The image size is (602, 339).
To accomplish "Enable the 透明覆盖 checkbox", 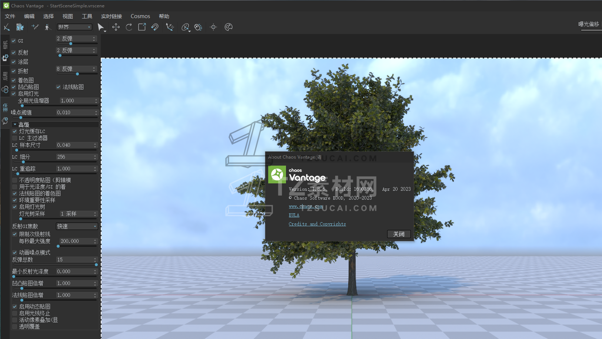I will point(15,326).
